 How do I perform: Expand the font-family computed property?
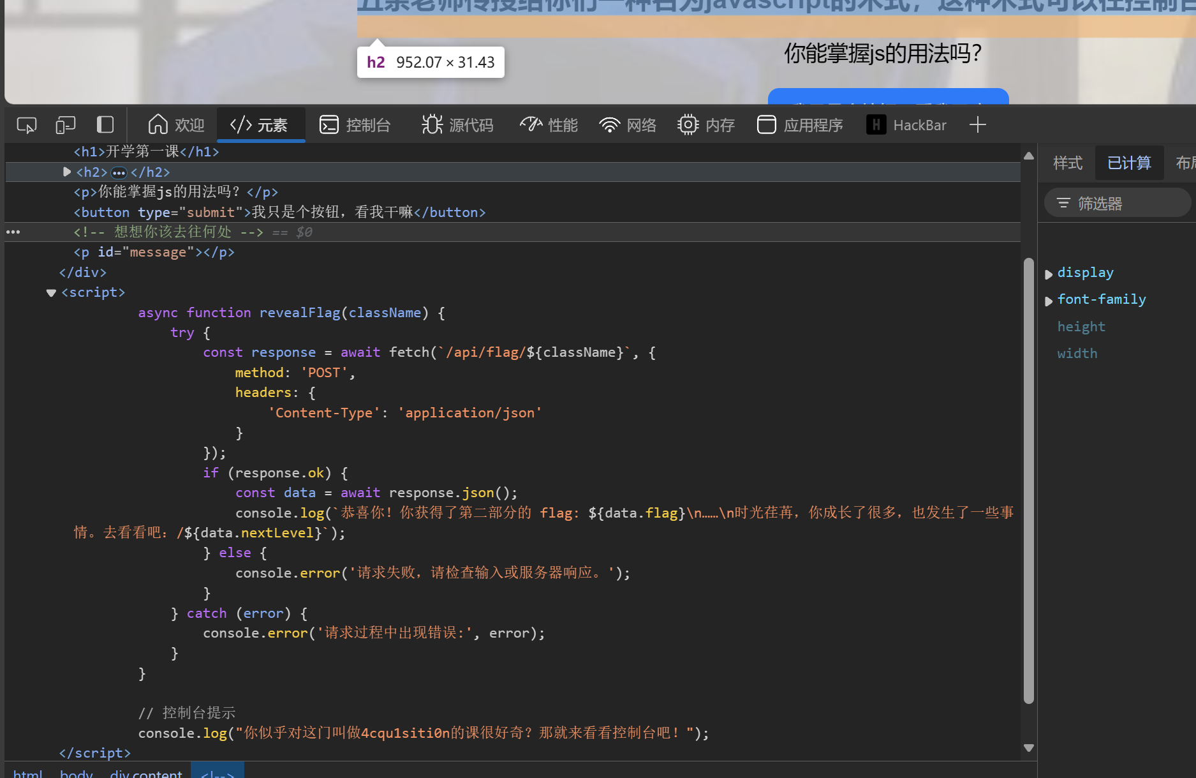[x=1048, y=301]
